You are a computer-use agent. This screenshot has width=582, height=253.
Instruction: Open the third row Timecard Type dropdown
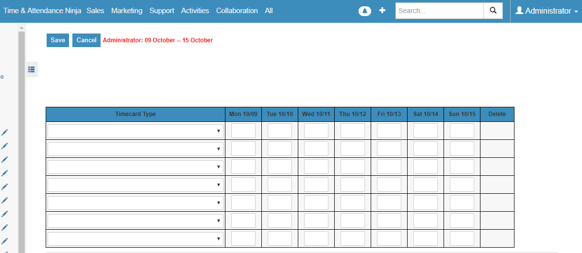(x=136, y=167)
